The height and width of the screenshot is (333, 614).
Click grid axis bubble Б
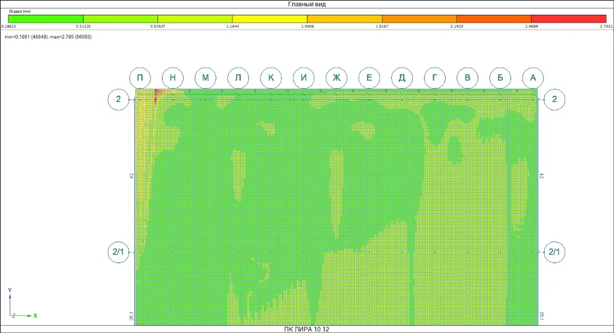pos(500,77)
